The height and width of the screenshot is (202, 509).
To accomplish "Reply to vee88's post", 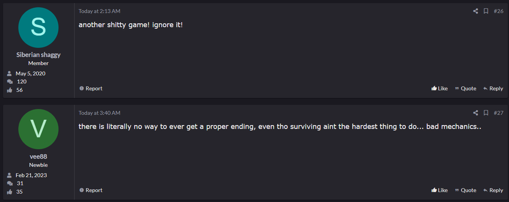I will click(x=493, y=190).
